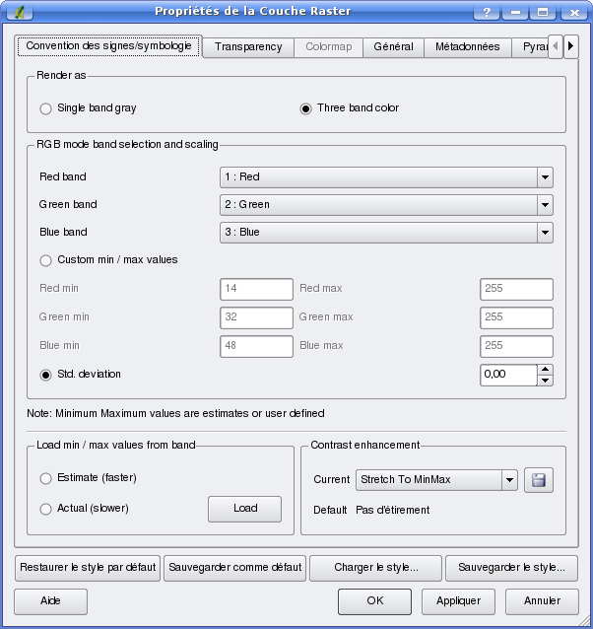Click the save icon beside contrast enhancement dropdown
The height and width of the screenshot is (629, 593).
[539, 480]
